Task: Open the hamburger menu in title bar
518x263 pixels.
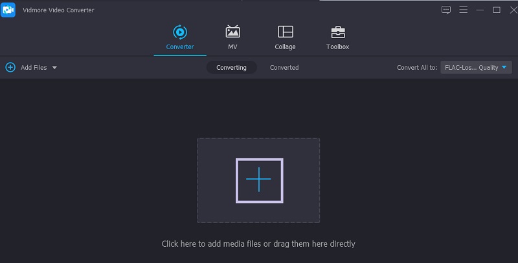Action: point(463,10)
